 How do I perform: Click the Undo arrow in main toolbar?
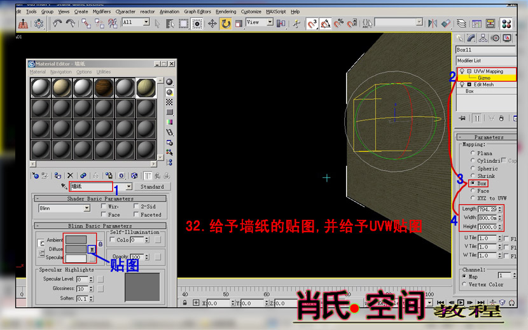click(x=57, y=24)
